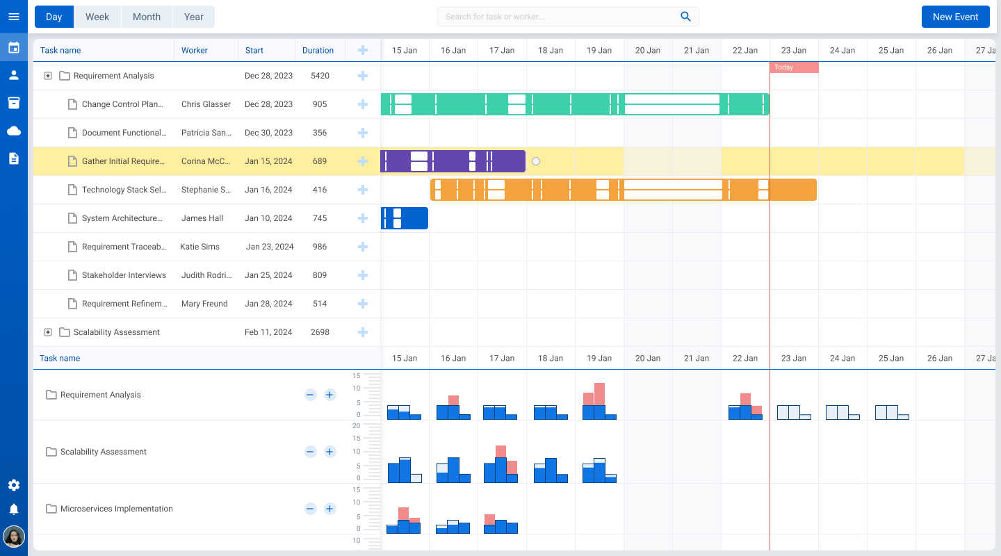Click the New Event button

[955, 16]
